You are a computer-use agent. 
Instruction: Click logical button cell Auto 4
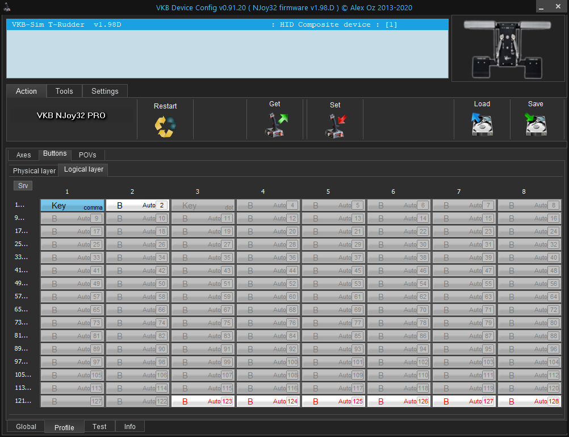point(268,205)
